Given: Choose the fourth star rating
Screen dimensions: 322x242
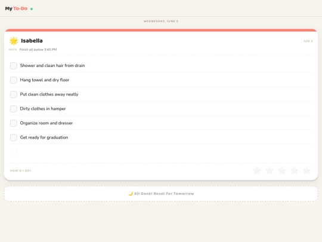Looking at the screenshot, I should click(295, 170).
